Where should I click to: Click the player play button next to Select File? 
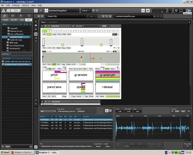42,16
